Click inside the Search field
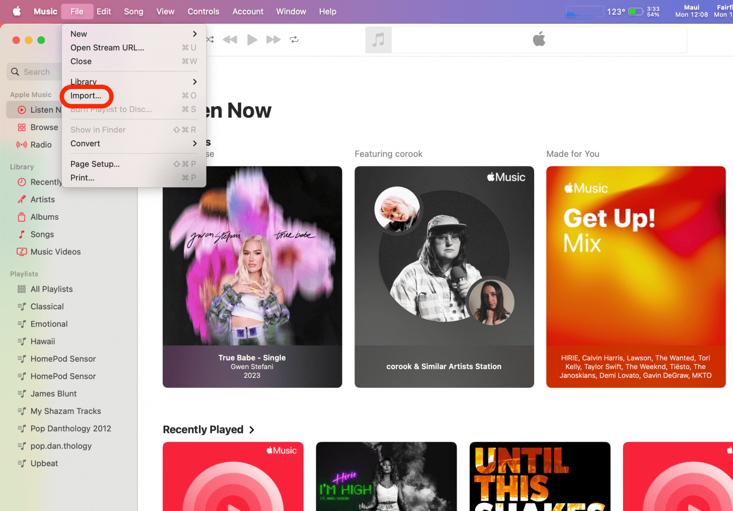733x511 pixels. click(x=38, y=71)
